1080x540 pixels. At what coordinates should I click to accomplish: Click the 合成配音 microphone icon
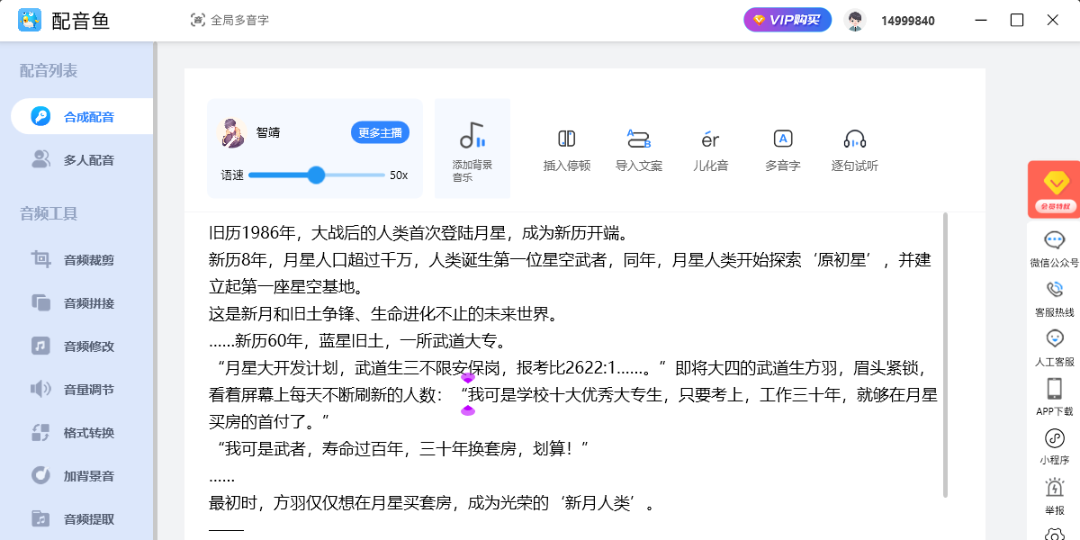coord(40,117)
